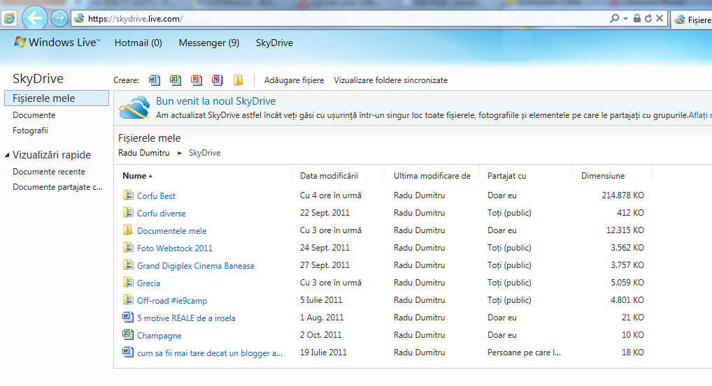712x386 pixels.
Task: Click the Corfu Best folder icon
Action: tap(128, 195)
